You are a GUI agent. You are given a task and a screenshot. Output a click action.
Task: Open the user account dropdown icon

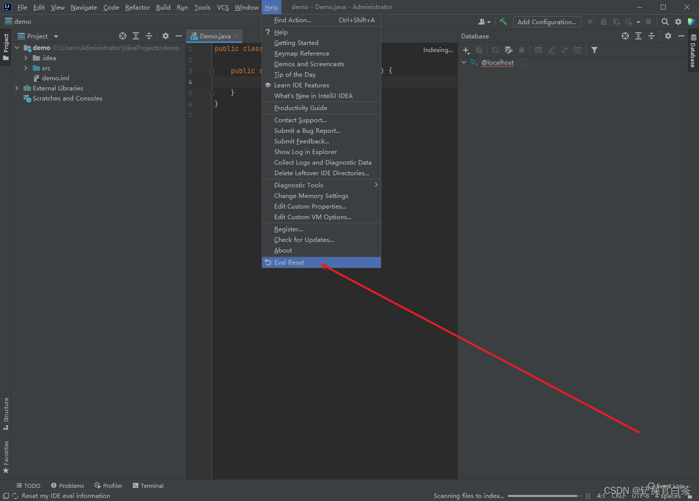(484, 22)
